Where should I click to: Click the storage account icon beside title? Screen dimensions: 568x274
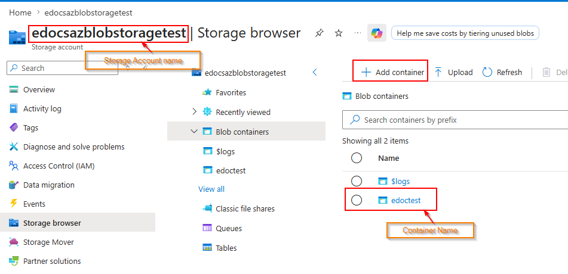[x=17, y=38]
